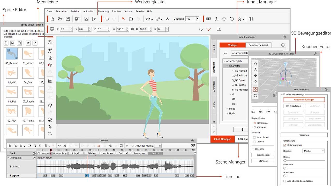Open the Animation menu
The height and width of the screenshot is (186, 331).
pyautogui.click(x=89, y=11)
